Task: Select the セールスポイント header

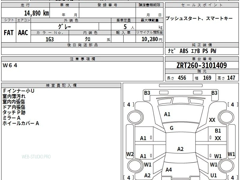Action: [202, 5]
